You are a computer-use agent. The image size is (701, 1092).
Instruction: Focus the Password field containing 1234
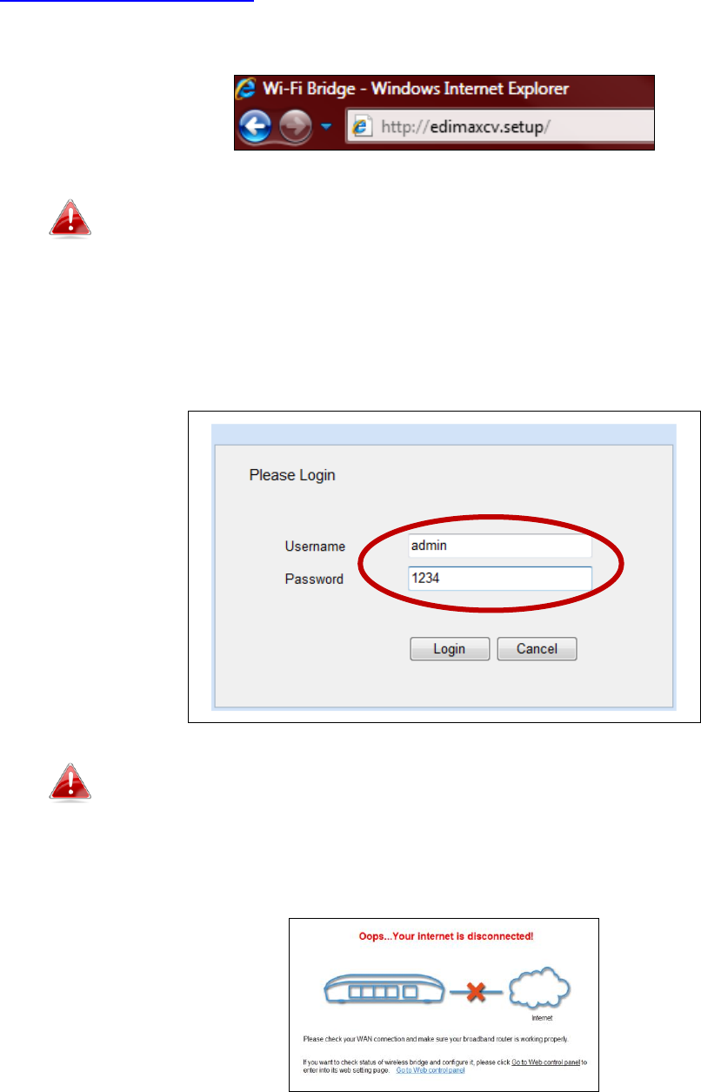[x=499, y=579]
